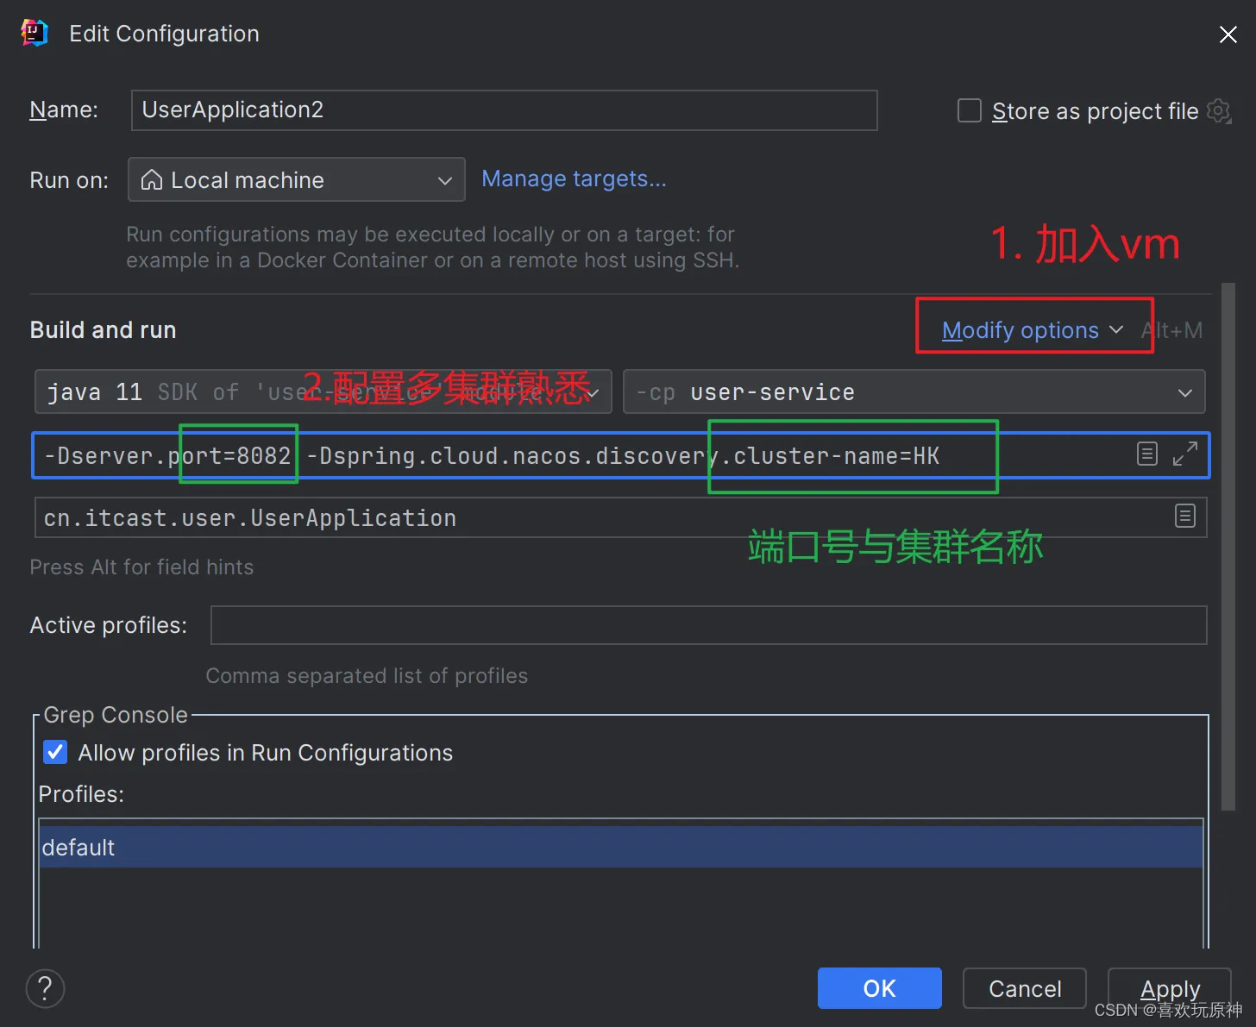Click the IntelliJ IDEA logo icon
The width and height of the screenshot is (1256, 1027).
coord(33,32)
